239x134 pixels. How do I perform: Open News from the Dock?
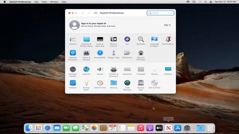coord(168,128)
